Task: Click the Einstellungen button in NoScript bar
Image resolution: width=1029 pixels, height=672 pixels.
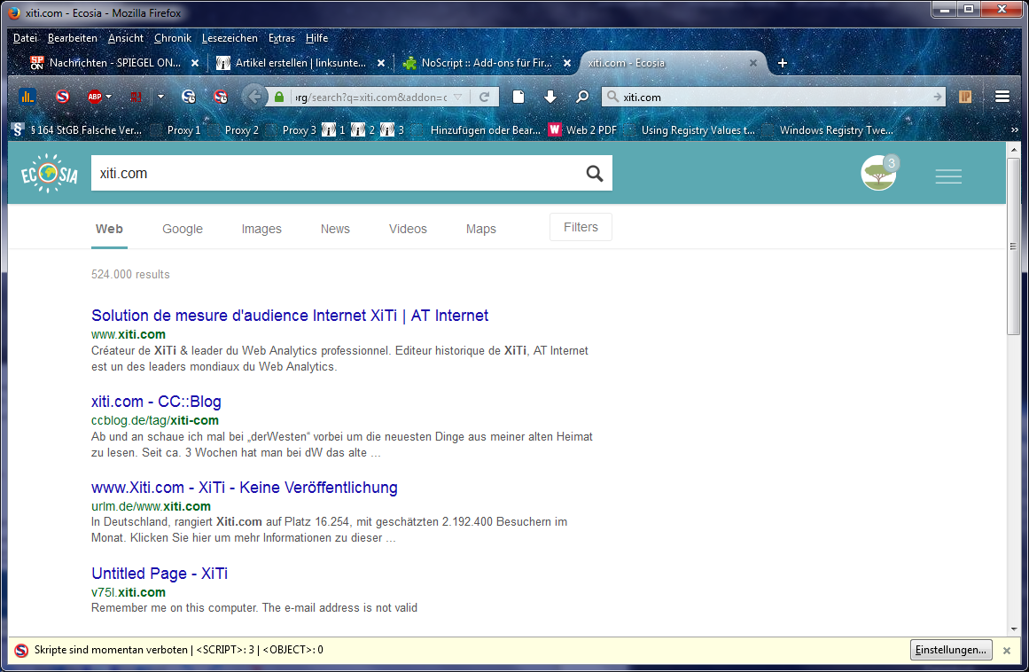Action: tap(950, 650)
